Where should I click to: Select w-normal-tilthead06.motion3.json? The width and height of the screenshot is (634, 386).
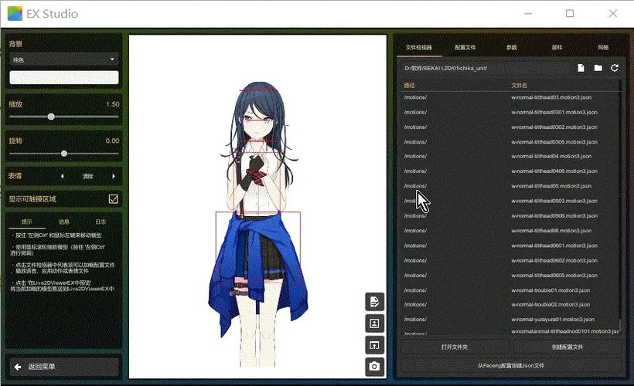pyautogui.click(x=551, y=231)
